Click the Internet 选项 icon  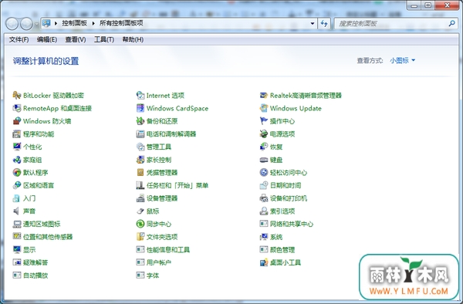coord(140,96)
